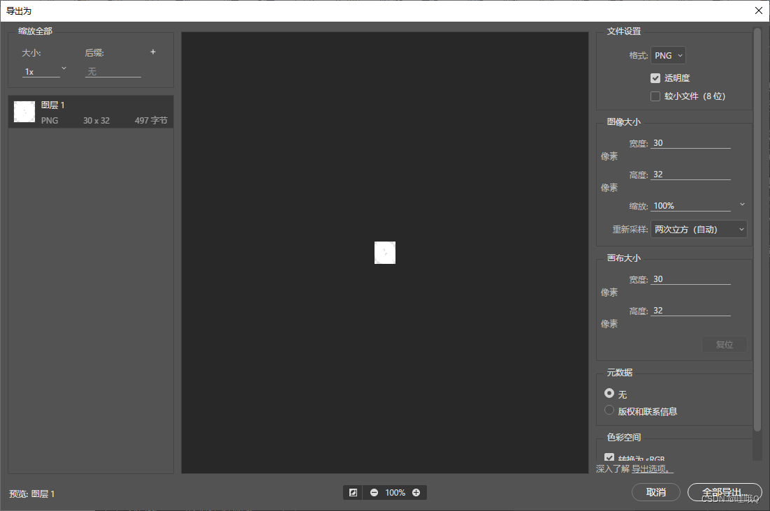This screenshot has height=511, width=770.
Task: Open the PNG format dropdown
Action: (668, 55)
